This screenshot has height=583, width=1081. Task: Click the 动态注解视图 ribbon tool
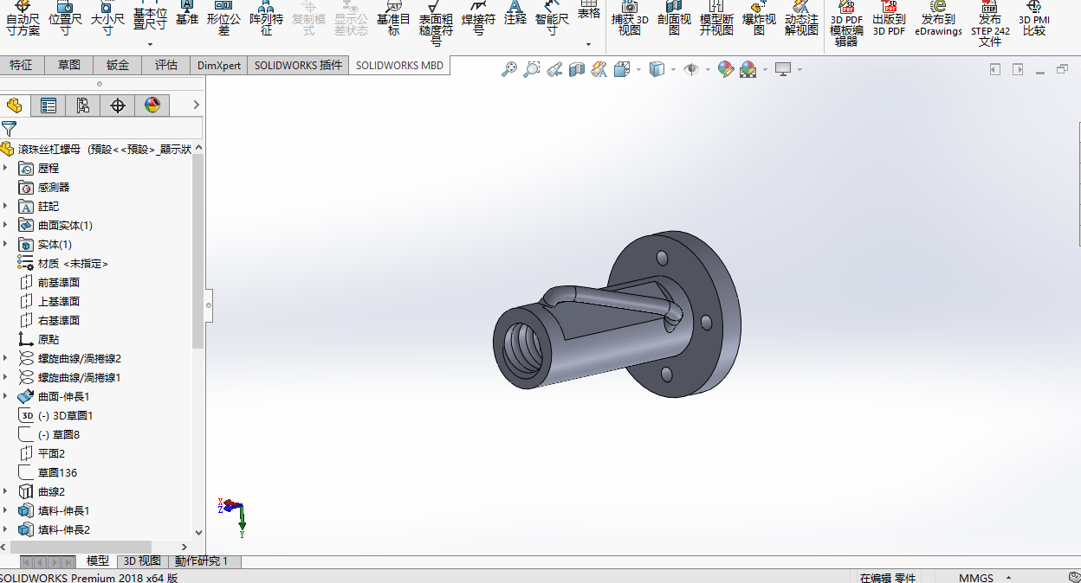coord(801,18)
